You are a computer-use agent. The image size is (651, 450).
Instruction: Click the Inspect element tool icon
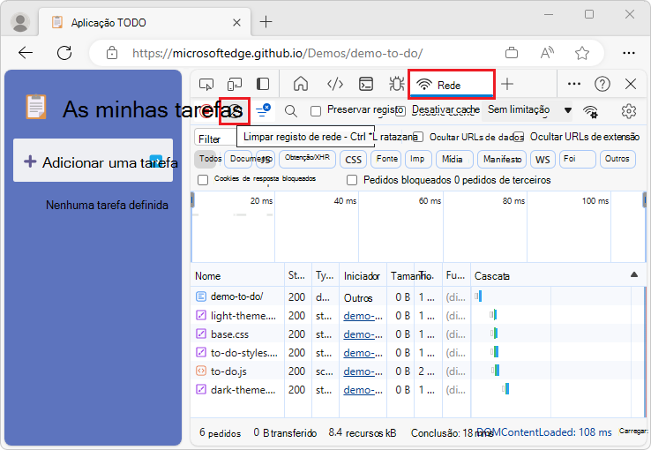pos(206,84)
